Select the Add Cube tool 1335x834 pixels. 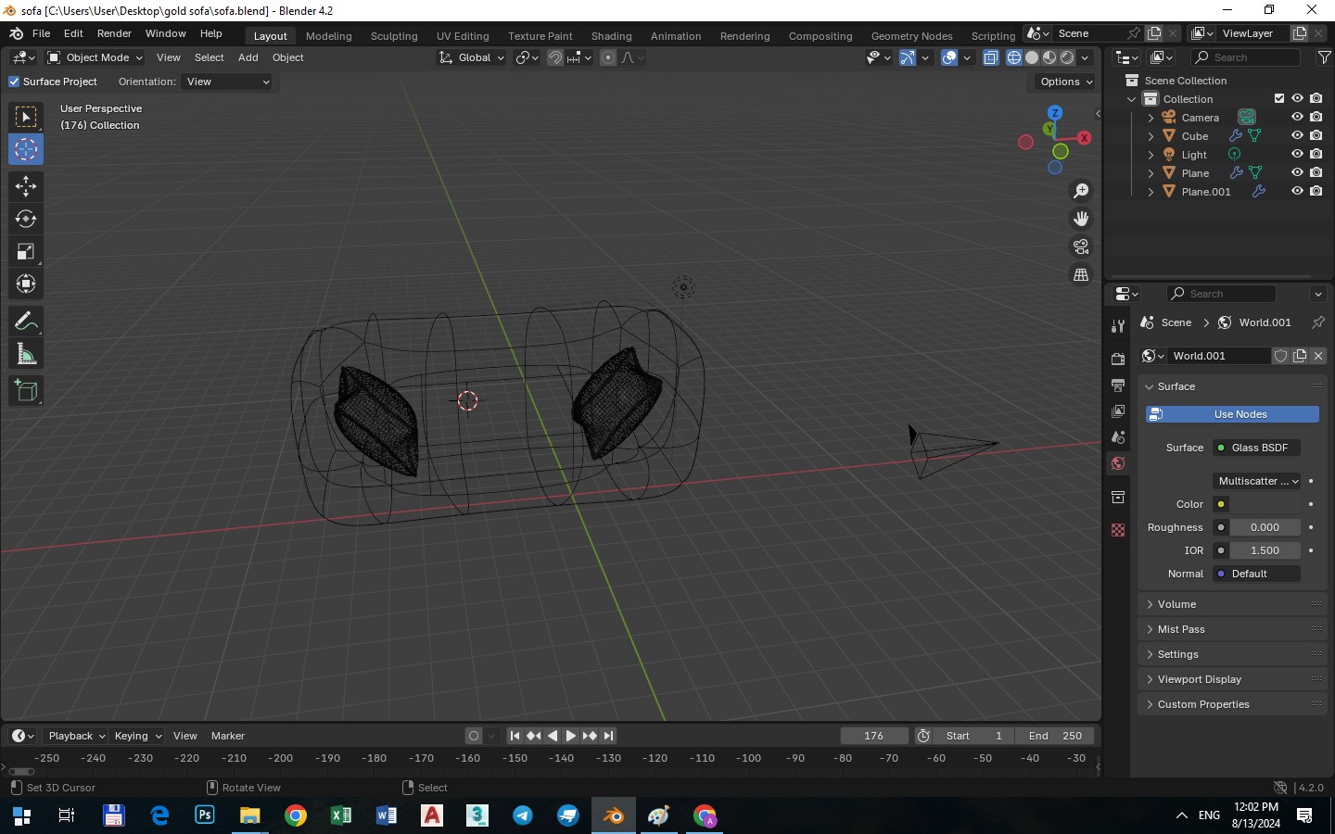26,391
